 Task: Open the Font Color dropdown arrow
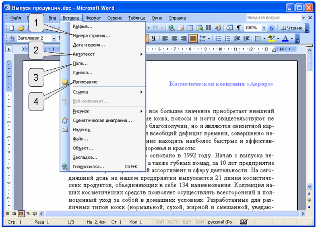(x=291, y=38)
